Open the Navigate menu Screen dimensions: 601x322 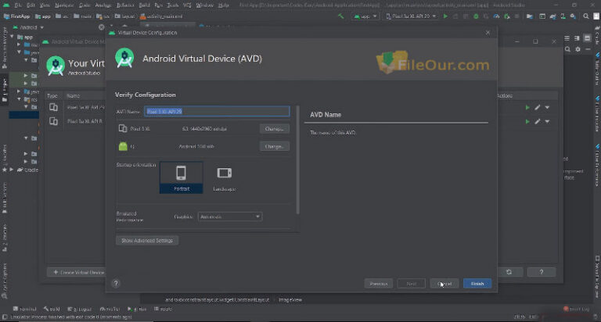pos(64,5)
